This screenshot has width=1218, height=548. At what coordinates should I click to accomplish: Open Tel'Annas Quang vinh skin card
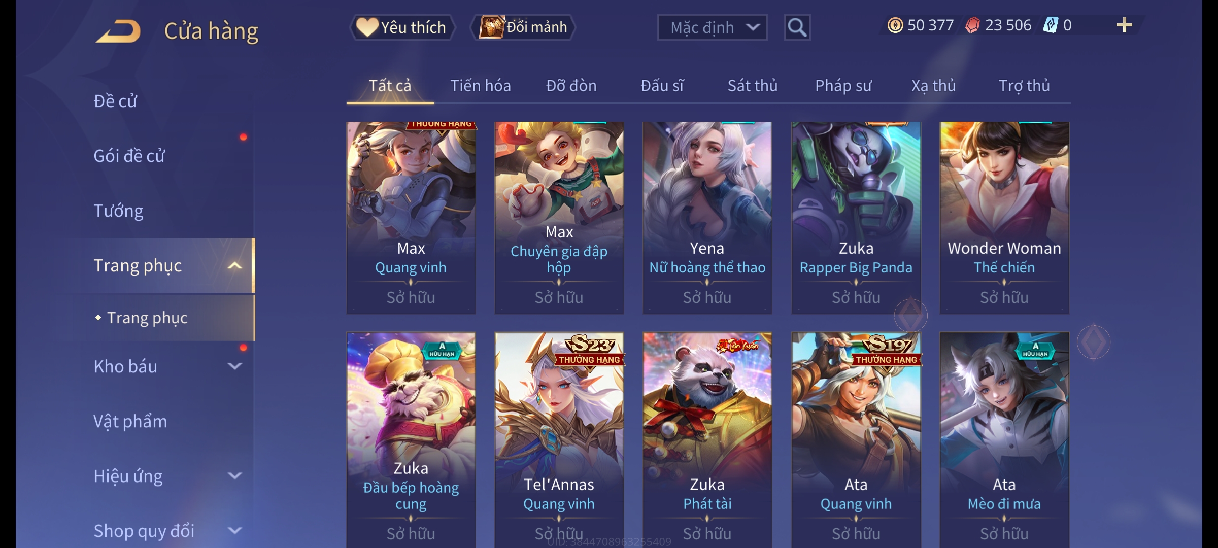pos(559,439)
